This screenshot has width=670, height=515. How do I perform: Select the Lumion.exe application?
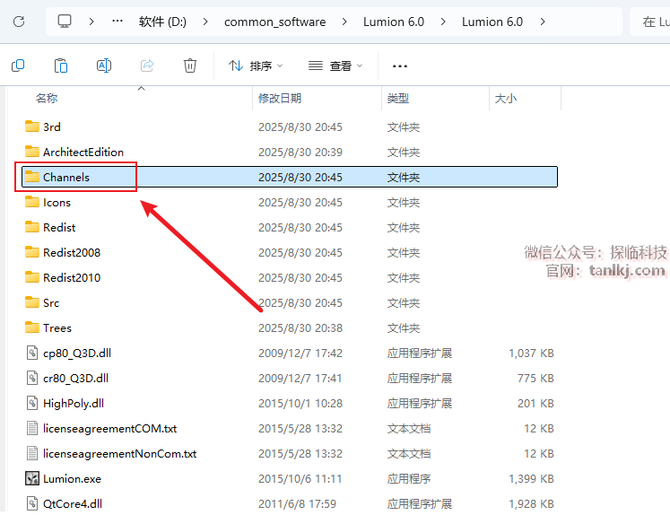(290, 479)
